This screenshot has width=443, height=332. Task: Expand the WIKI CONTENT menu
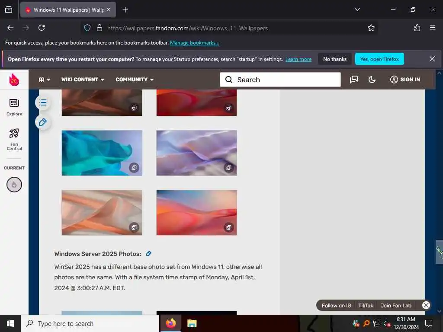(83, 80)
